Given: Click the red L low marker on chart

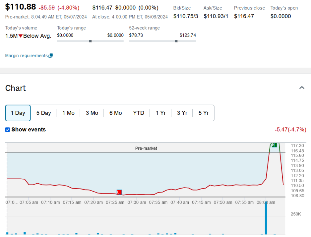Looking at the screenshot, I should point(119,192).
